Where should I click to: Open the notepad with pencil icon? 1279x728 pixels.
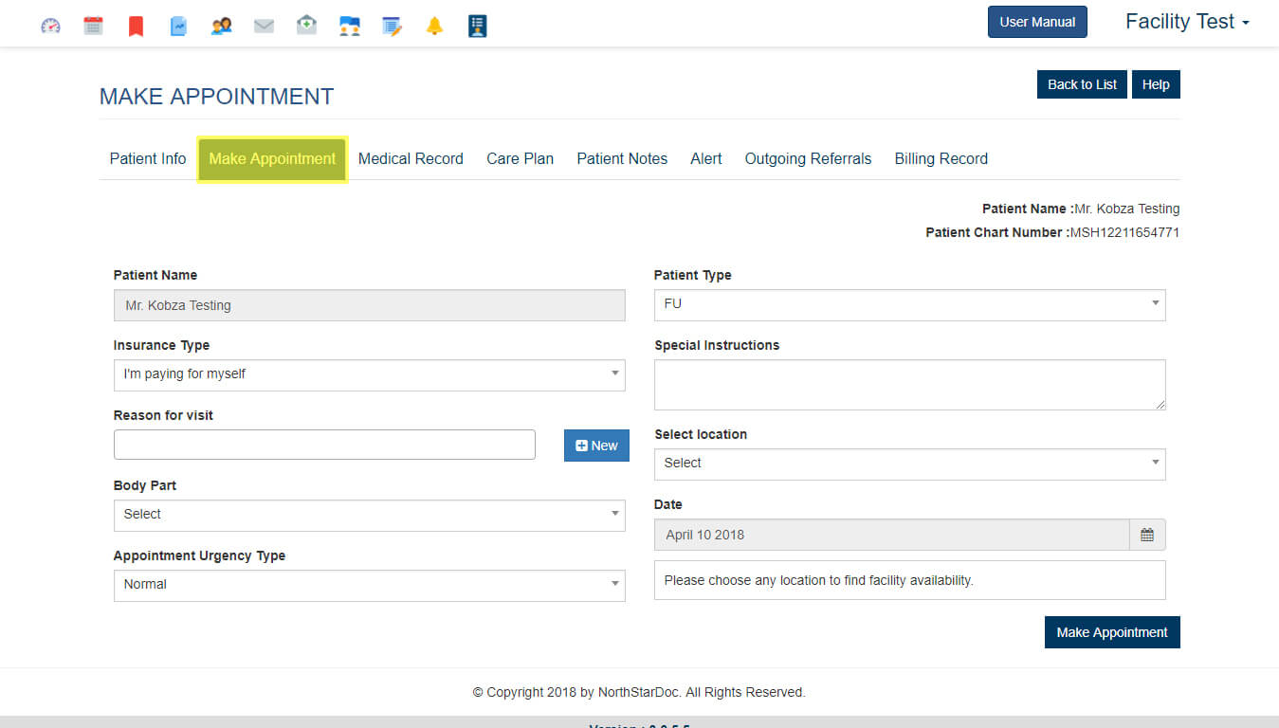point(392,26)
